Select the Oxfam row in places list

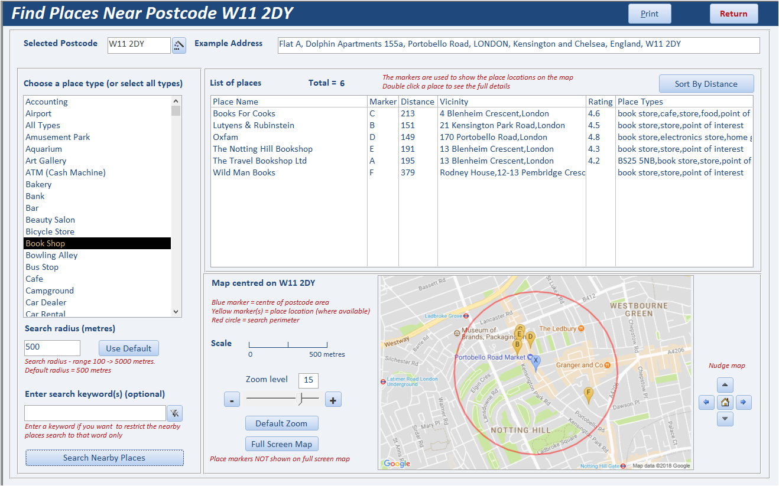(x=482, y=137)
